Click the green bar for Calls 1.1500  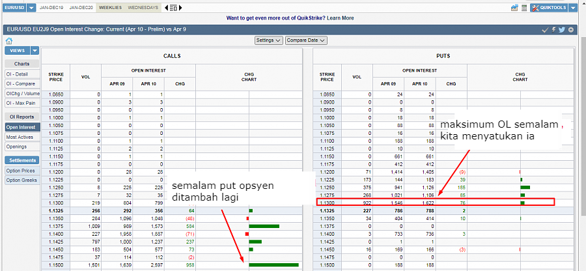(273, 265)
